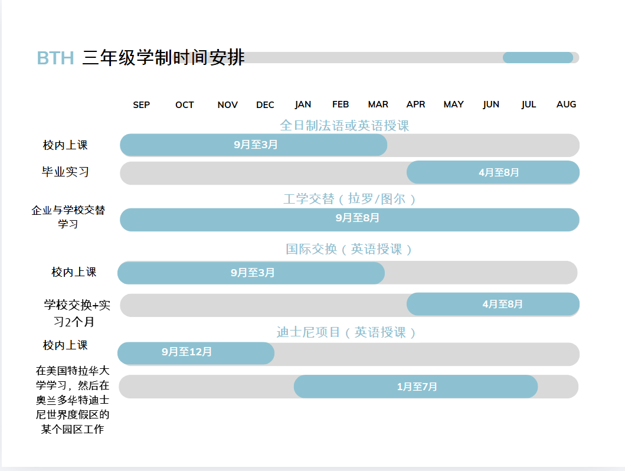Click the MAY month label
Screen dimensions: 625x471
[x=453, y=104]
